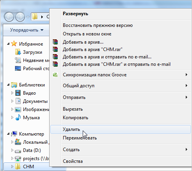Screen dimensions: 192x171
Task: Click the Groove sync icon in the context menu
Action: 55,75
